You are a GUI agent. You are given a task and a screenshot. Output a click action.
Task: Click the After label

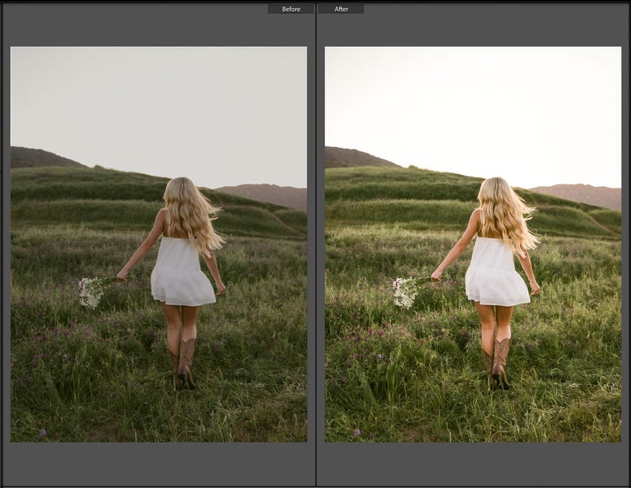[341, 9]
